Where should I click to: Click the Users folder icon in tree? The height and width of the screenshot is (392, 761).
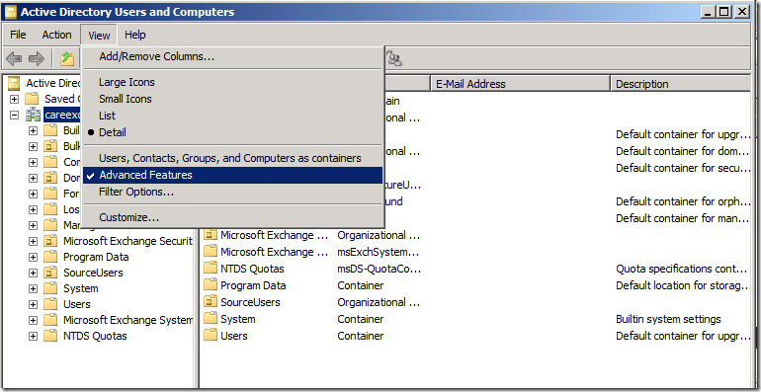(x=50, y=304)
